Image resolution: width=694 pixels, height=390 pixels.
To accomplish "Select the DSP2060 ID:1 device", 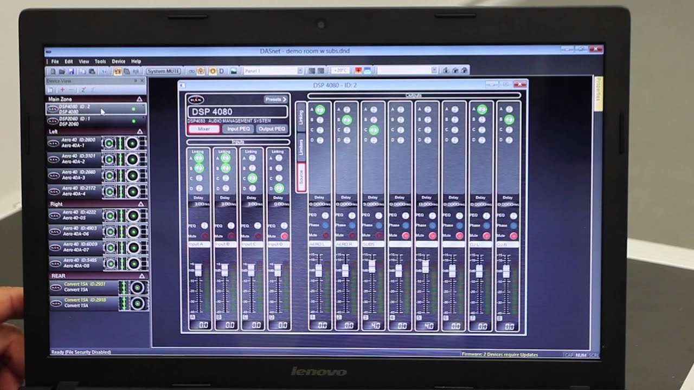I will (x=96, y=121).
